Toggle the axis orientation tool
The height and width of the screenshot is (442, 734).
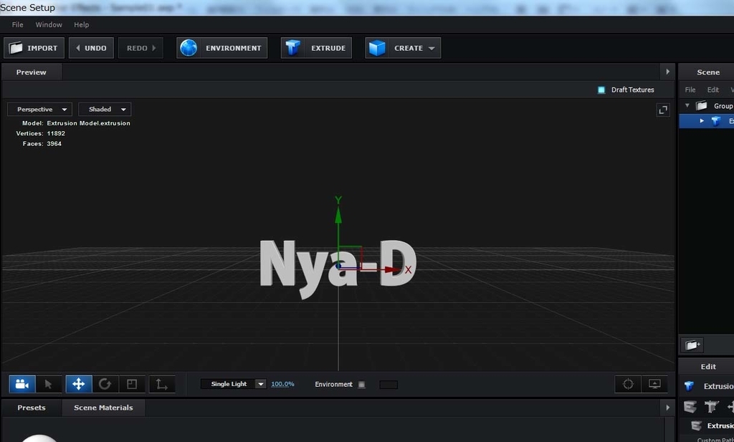tap(162, 385)
